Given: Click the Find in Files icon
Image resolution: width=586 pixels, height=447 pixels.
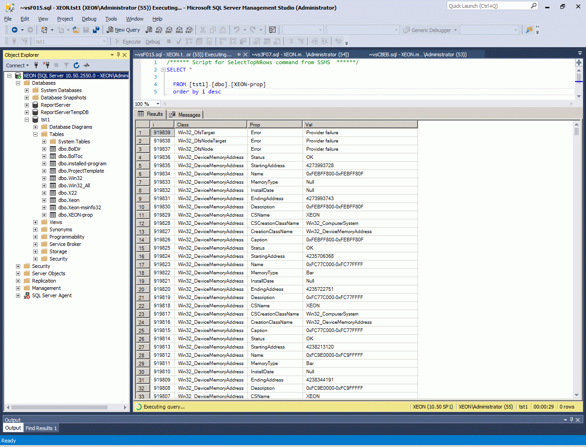Looking at the screenshot, I should [x=529, y=30].
